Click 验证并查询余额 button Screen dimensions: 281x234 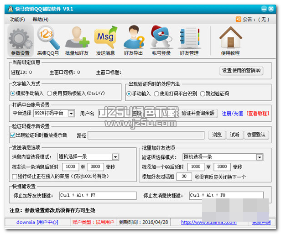point(198,113)
